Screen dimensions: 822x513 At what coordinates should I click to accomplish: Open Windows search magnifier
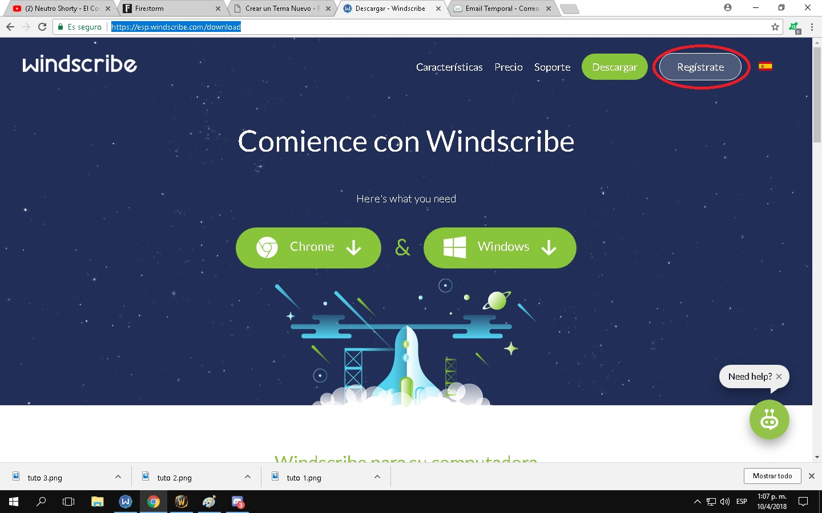[x=41, y=502]
